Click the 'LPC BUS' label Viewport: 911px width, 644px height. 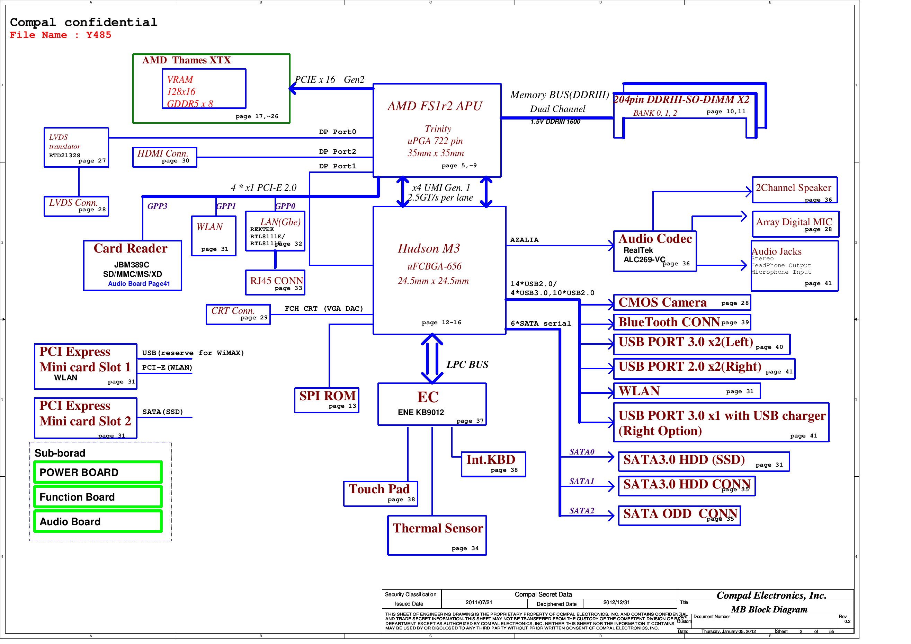click(467, 365)
